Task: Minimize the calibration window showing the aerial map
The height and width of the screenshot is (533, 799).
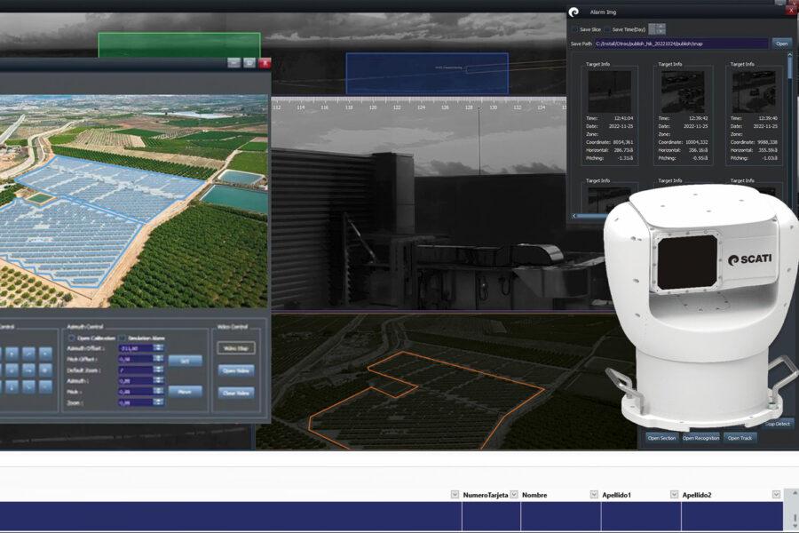Action: 233,63
